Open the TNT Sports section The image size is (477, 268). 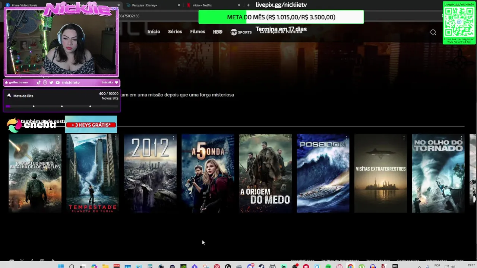241,32
